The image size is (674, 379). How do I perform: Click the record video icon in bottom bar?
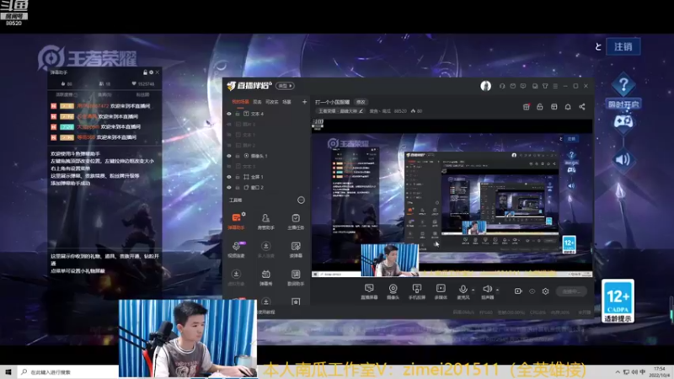pos(518,291)
